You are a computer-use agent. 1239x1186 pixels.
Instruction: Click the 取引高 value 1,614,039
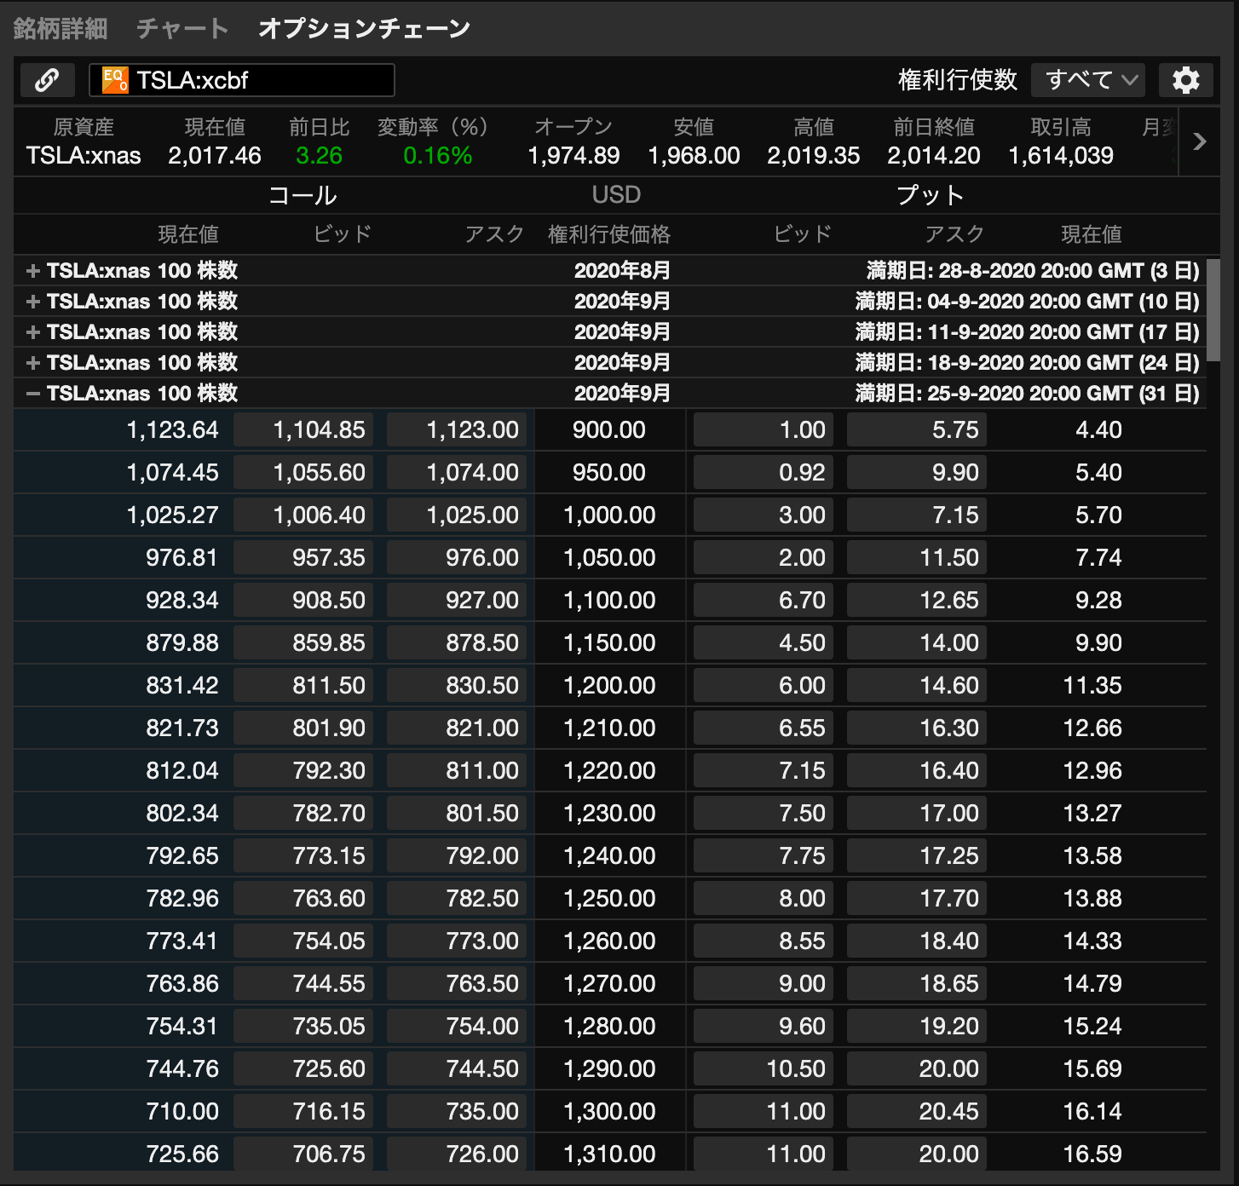(x=1061, y=155)
